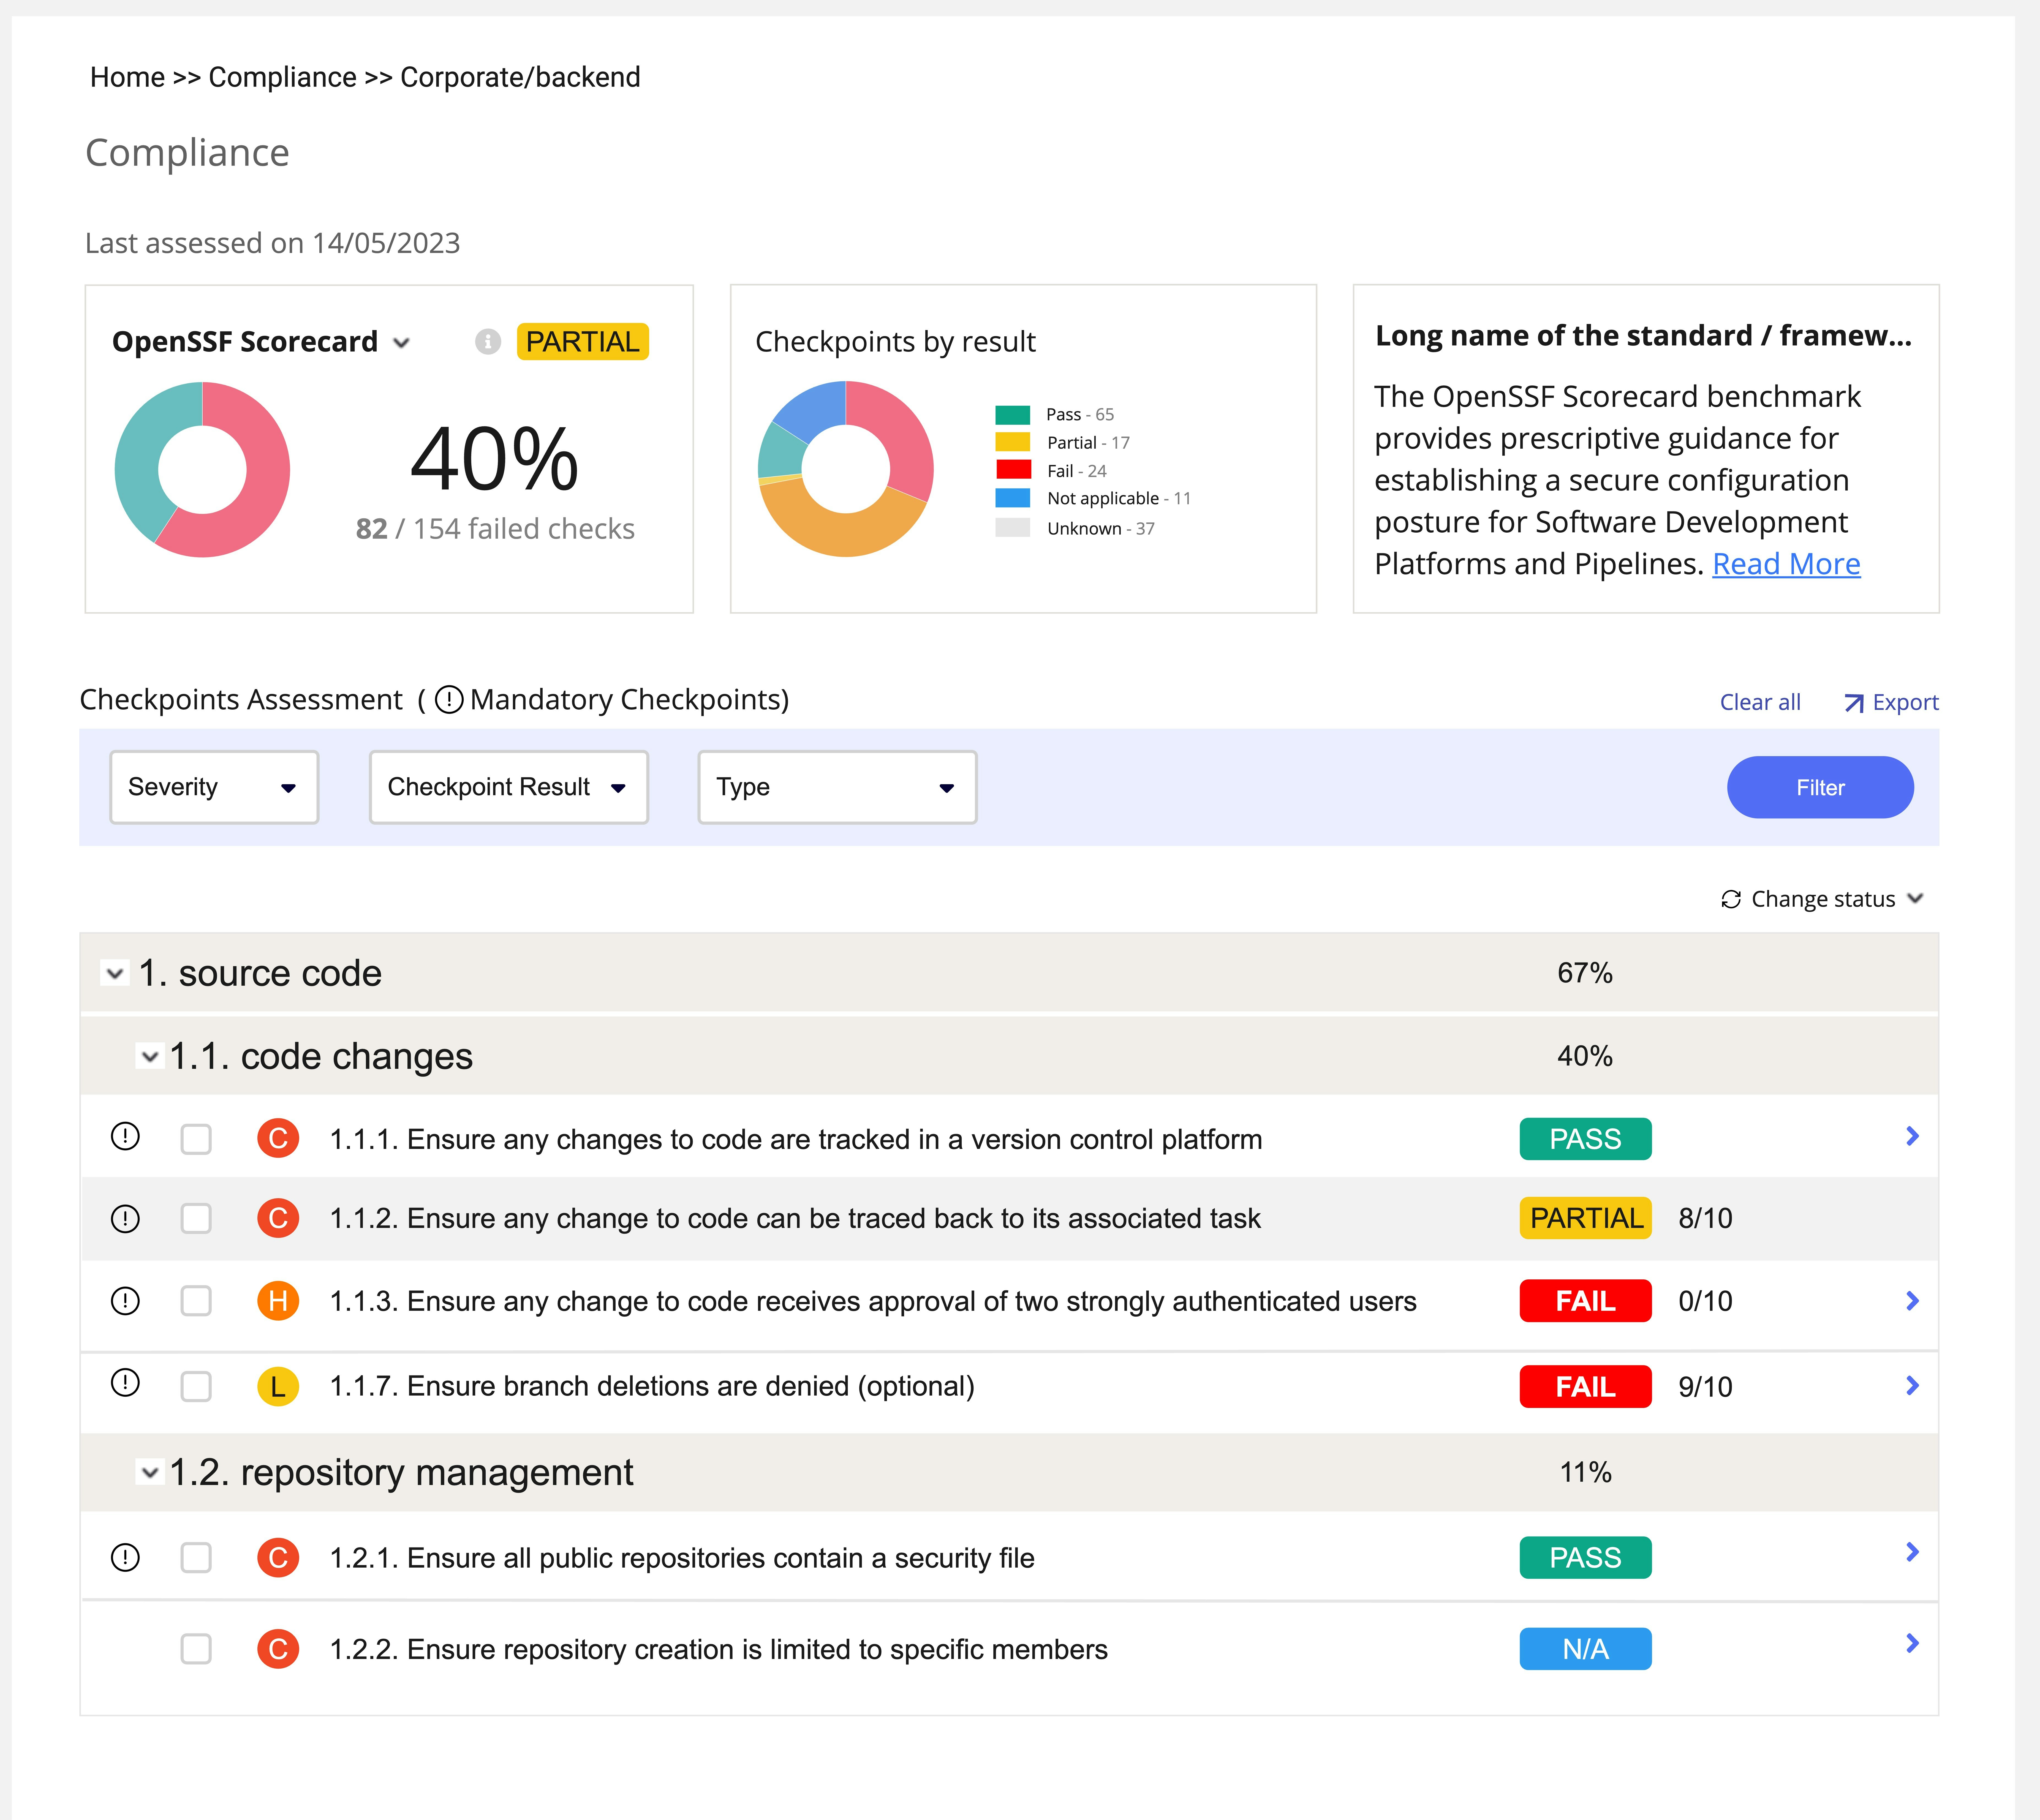The image size is (2040, 1820).
Task: Tick checkbox for checkpoint 1.1.2
Action: [x=196, y=1218]
